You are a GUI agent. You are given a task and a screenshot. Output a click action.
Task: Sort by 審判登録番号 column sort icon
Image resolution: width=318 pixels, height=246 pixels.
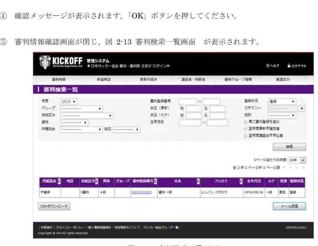click(x=155, y=181)
